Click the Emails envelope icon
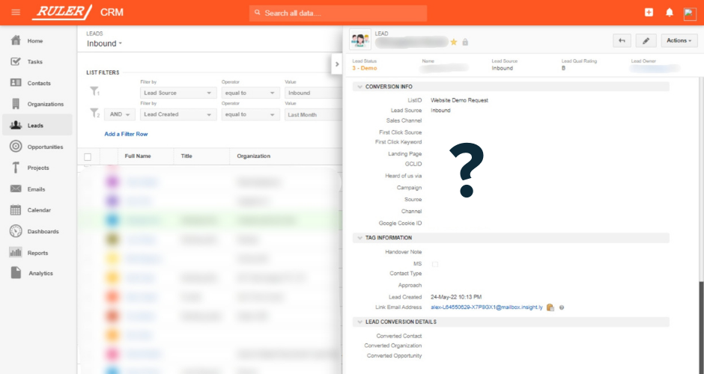 pos(16,188)
